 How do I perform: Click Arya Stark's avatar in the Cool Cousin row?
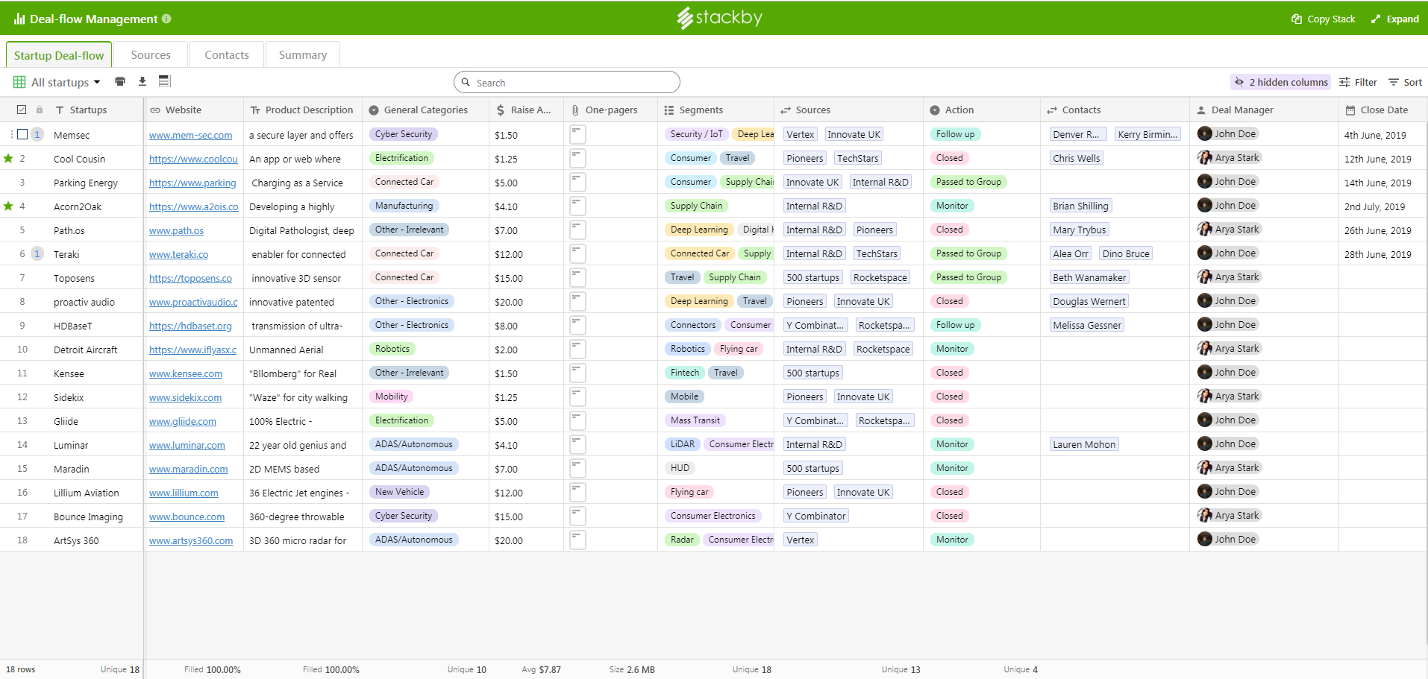click(x=1205, y=158)
